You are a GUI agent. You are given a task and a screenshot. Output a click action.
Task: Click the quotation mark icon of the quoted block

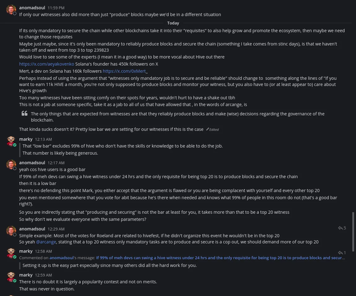(24, 114)
